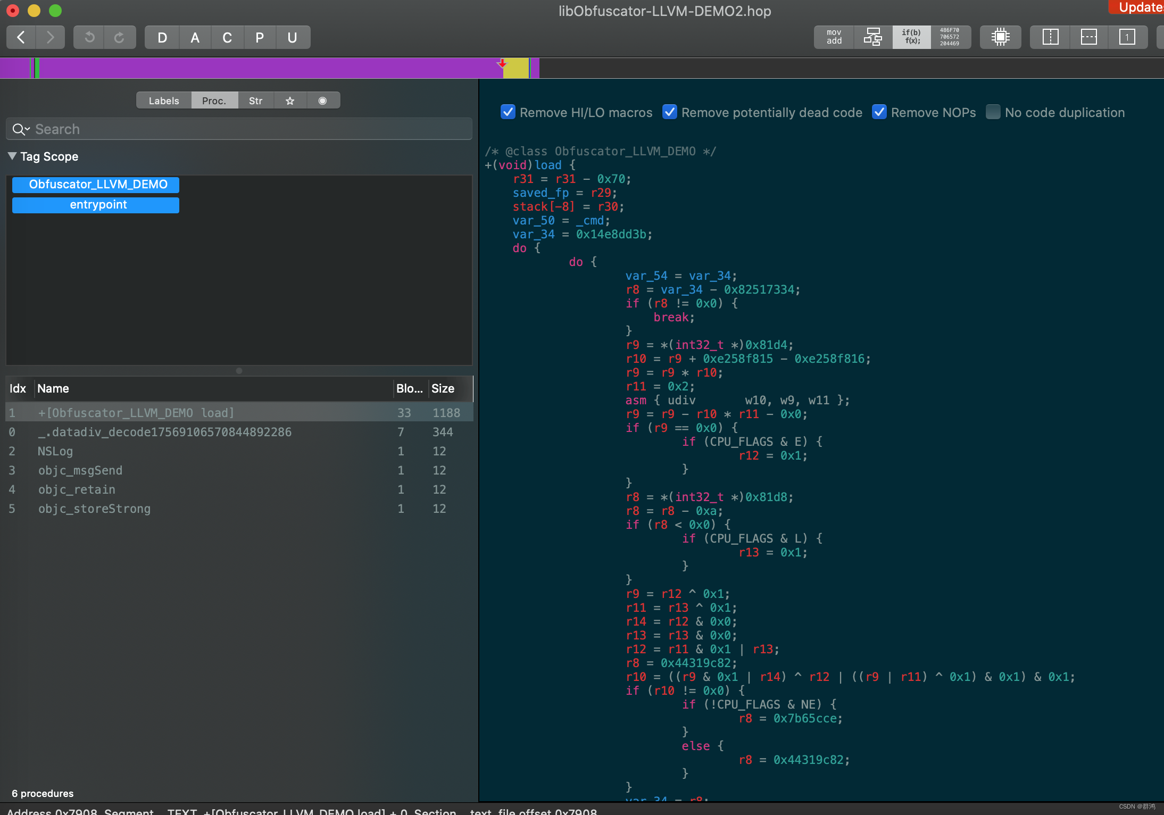Open the Str tab
This screenshot has width=1164, height=815.
255,101
